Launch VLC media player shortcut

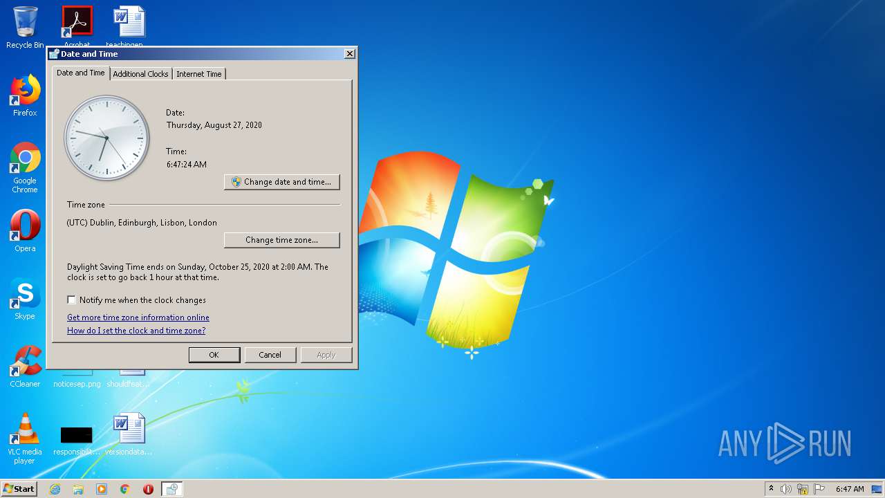tap(25, 439)
